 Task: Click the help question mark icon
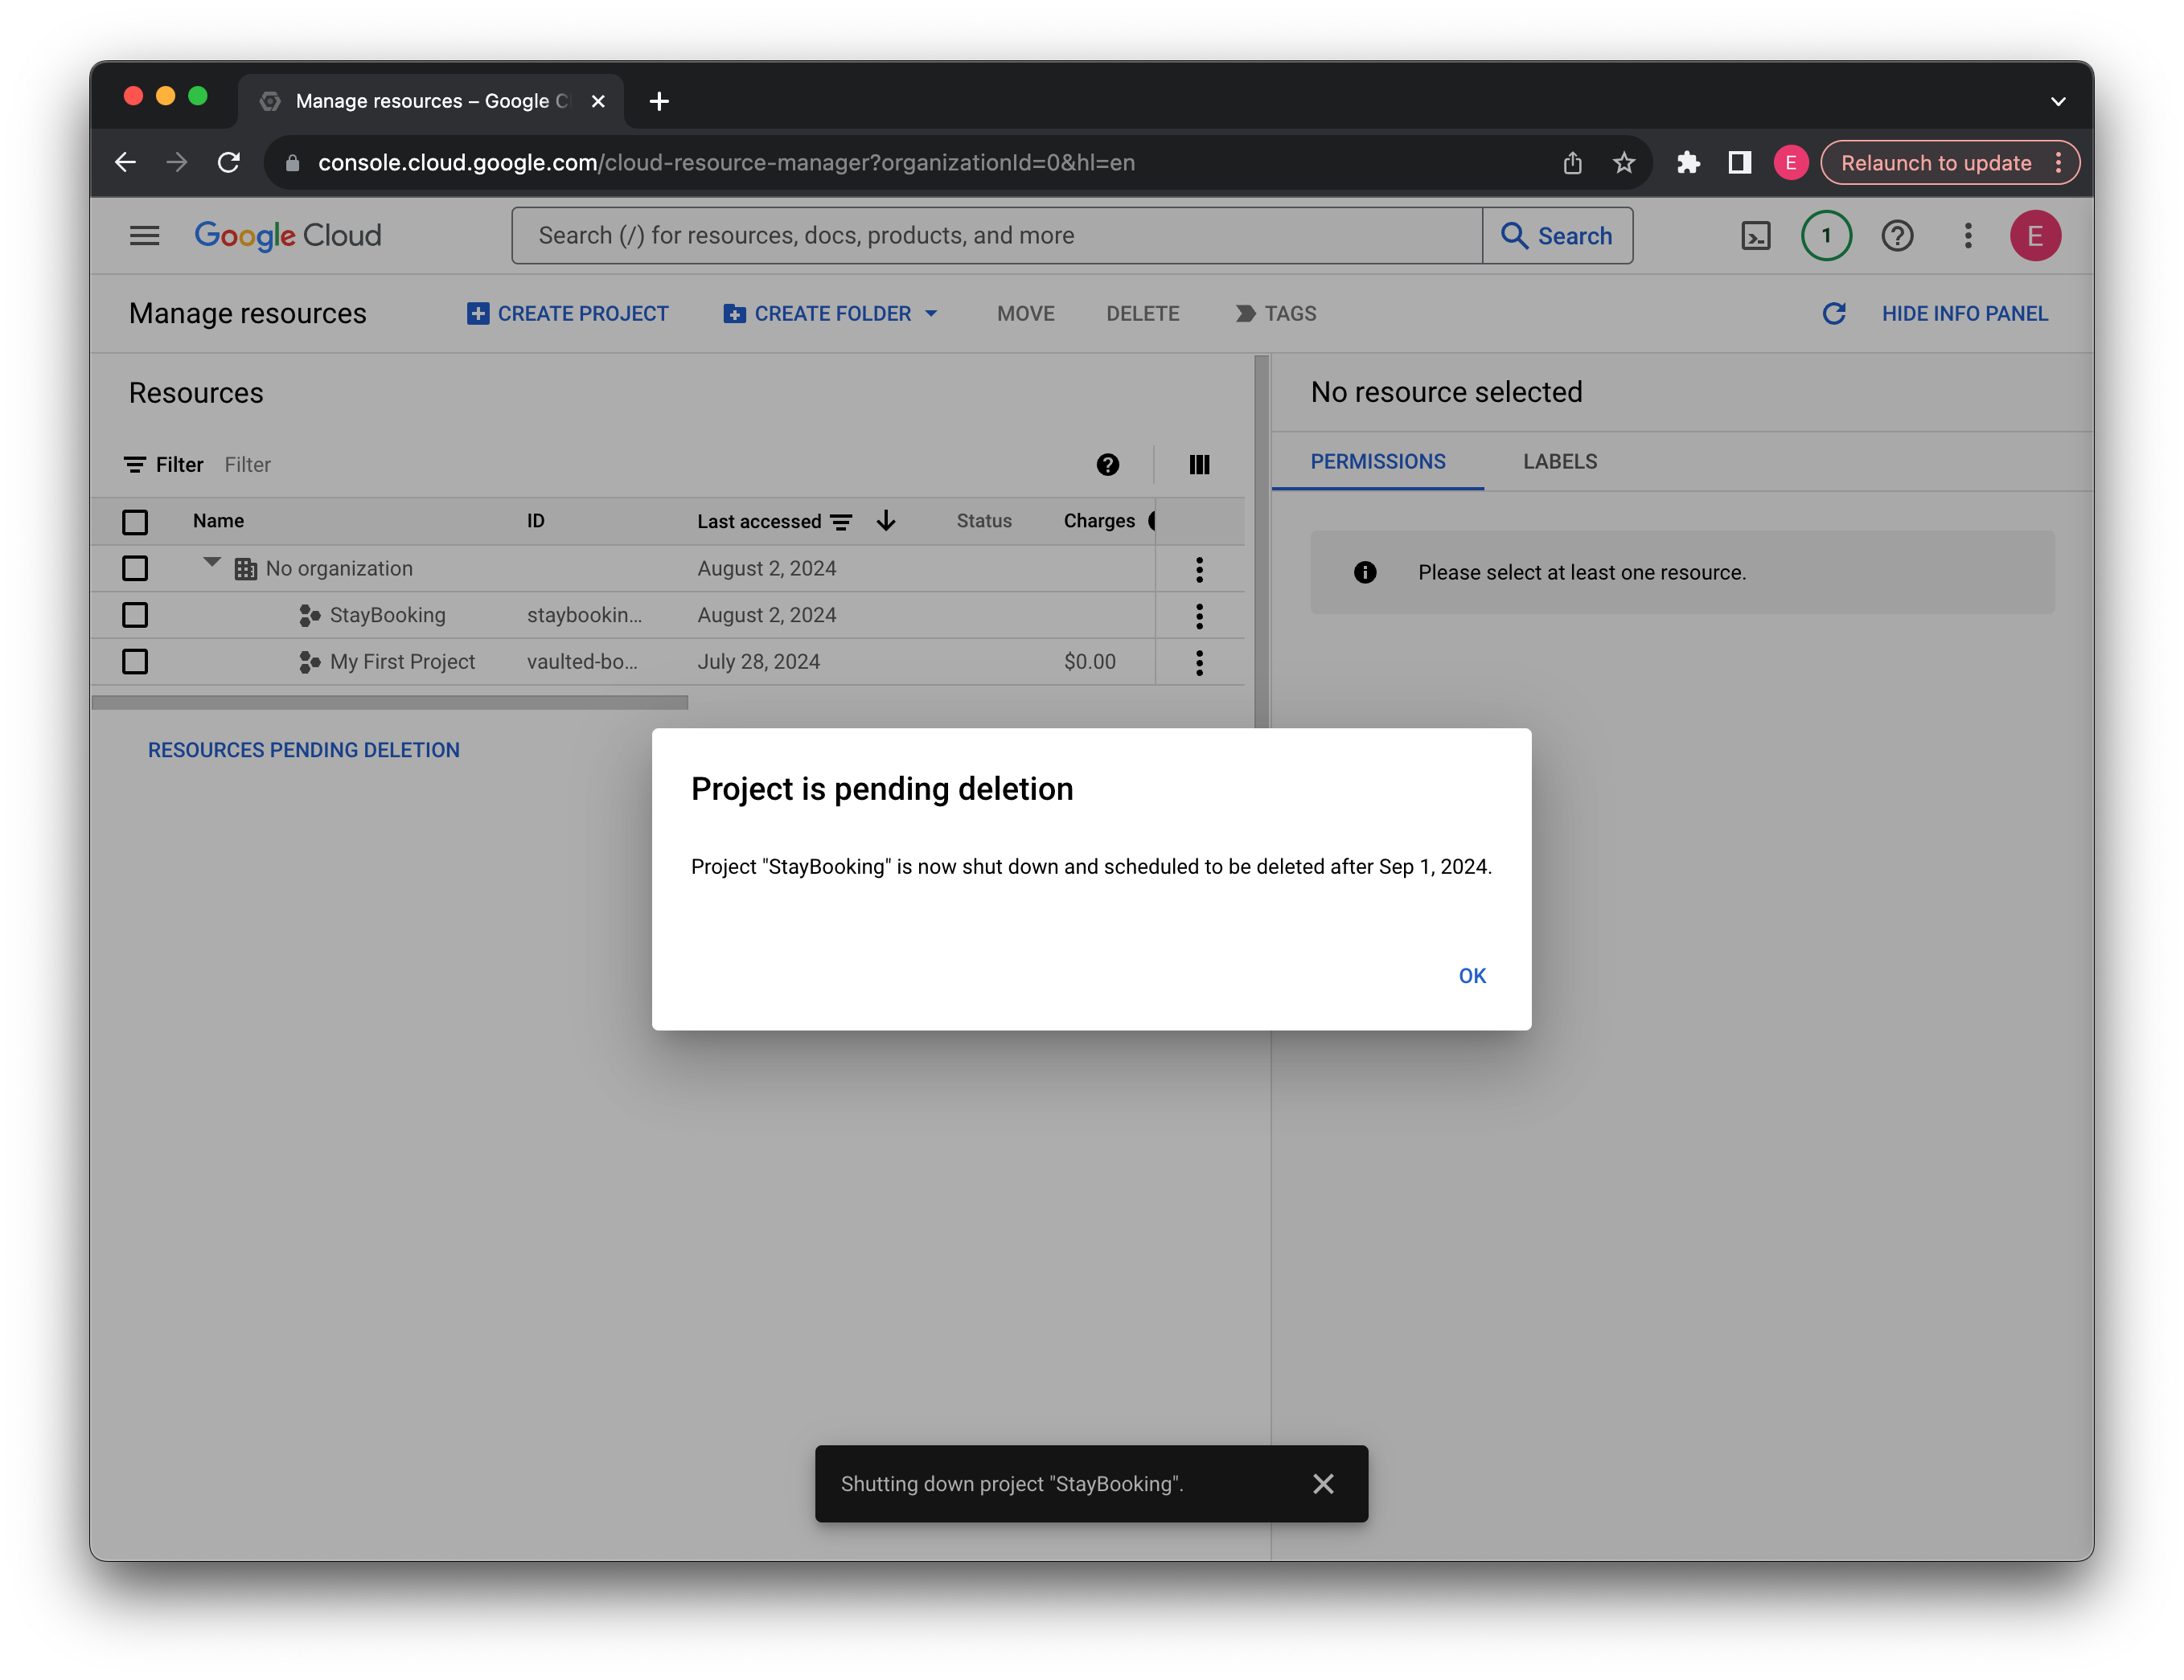click(1896, 235)
